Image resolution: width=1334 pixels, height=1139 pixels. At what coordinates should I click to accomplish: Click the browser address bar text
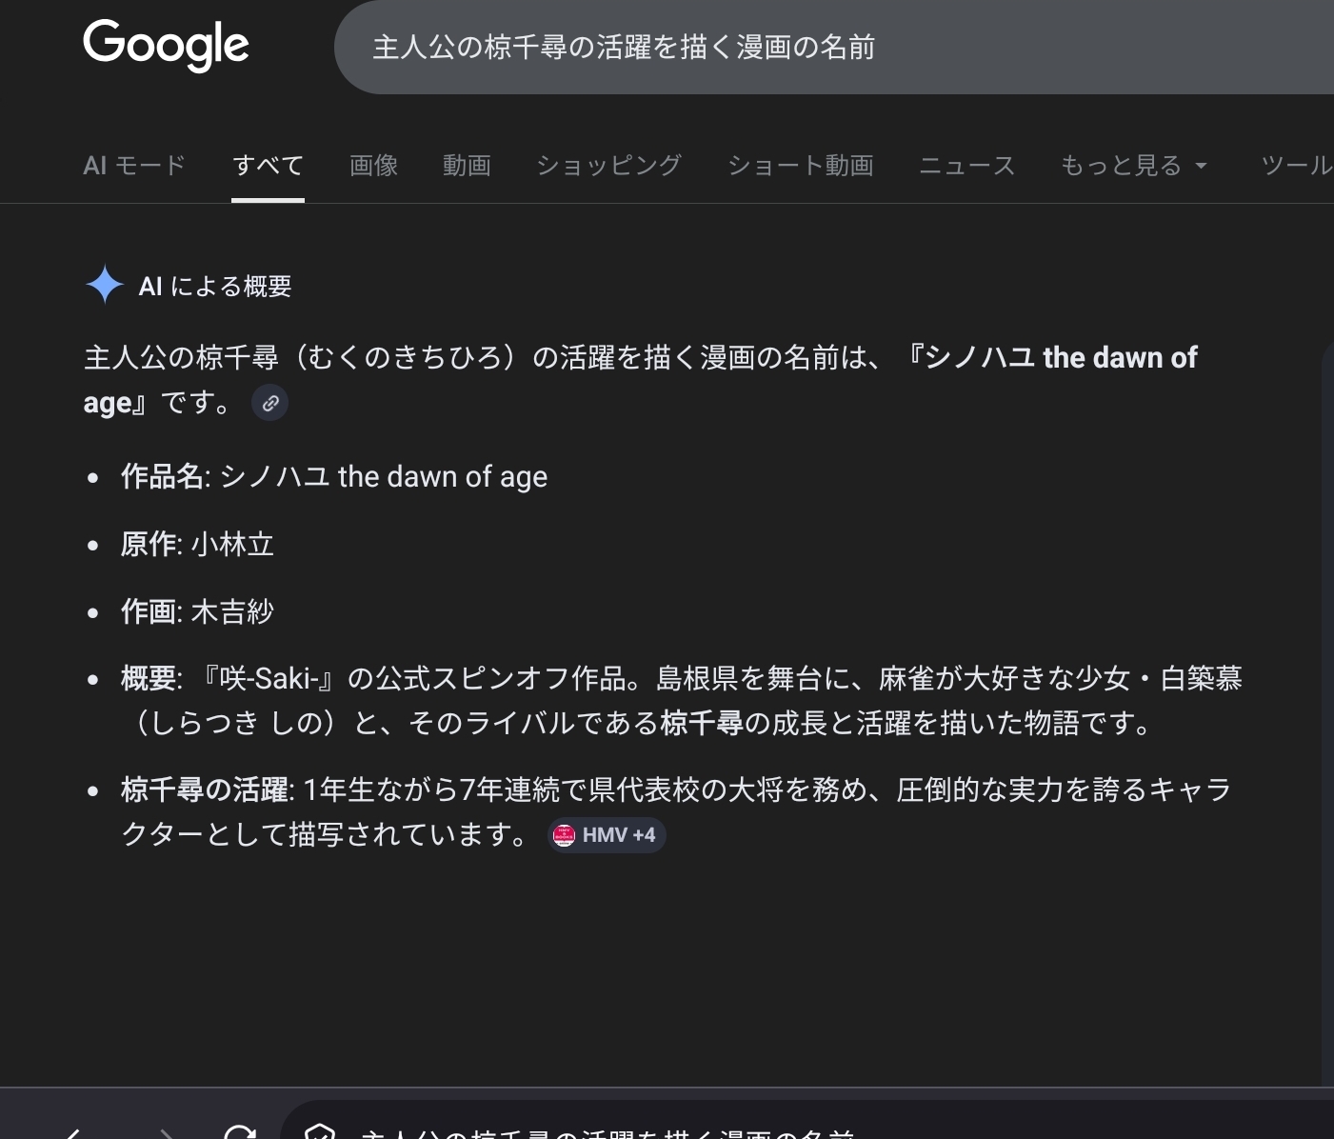(609, 1132)
